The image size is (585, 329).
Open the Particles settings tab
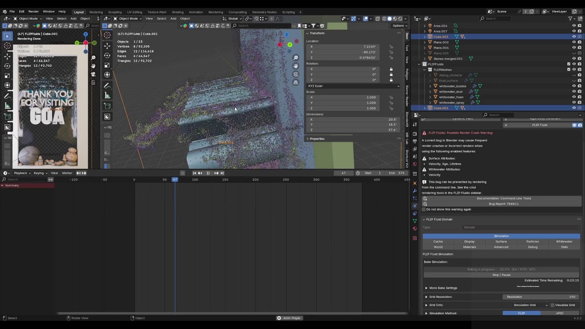(532, 241)
